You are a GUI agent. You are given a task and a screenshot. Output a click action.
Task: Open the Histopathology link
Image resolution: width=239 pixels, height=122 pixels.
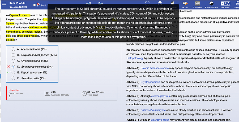point(135,58)
